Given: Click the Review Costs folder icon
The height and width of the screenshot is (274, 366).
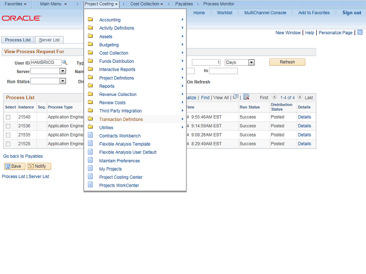Looking at the screenshot, I should pyautogui.click(x=90, y=102).
